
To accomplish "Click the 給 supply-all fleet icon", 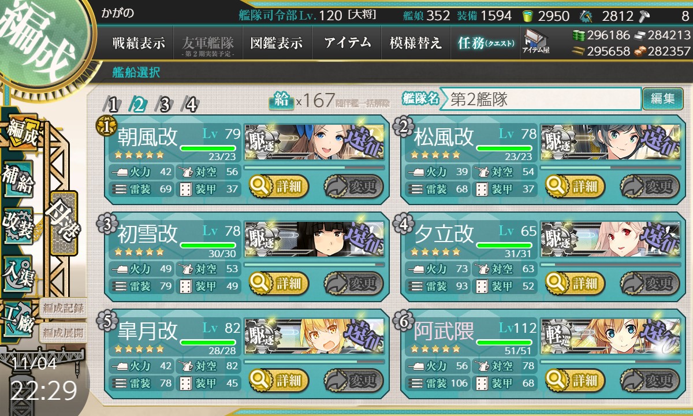I will click(281, 100).
